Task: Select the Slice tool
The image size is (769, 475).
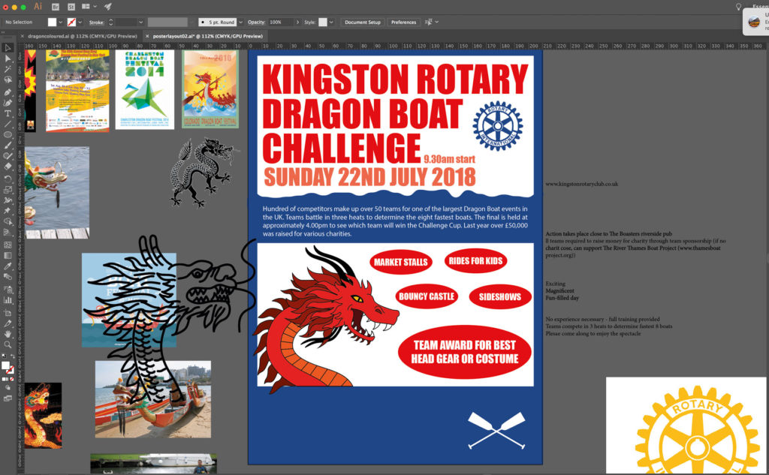Action: [8, 323]
